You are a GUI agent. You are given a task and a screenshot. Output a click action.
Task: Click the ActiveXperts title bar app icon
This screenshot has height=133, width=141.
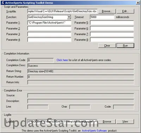3,3
